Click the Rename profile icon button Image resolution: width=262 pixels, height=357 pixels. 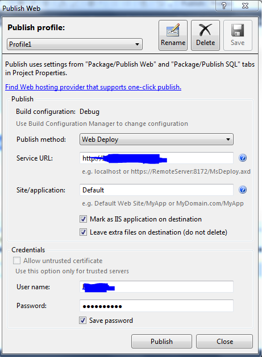click(173, 35)
